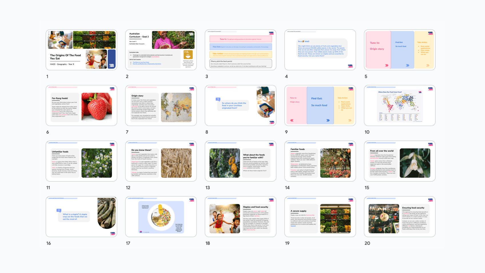
Task: Click the 'Cherry pick the best parts!' box
Action: tap(240, 64)
